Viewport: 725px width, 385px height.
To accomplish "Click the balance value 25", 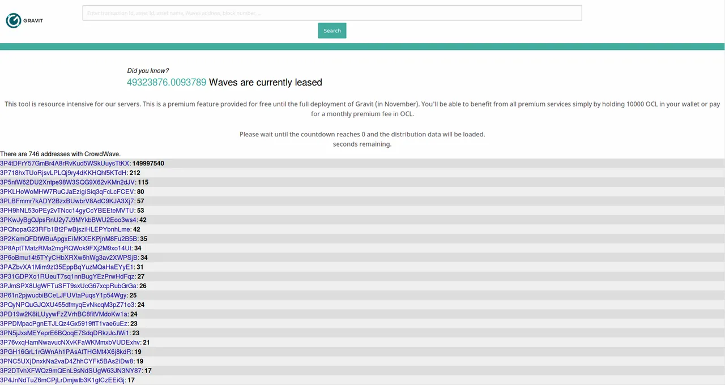I will pyautogui.click(x=133, y=295).
